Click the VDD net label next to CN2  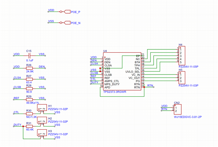pos(164,106)
